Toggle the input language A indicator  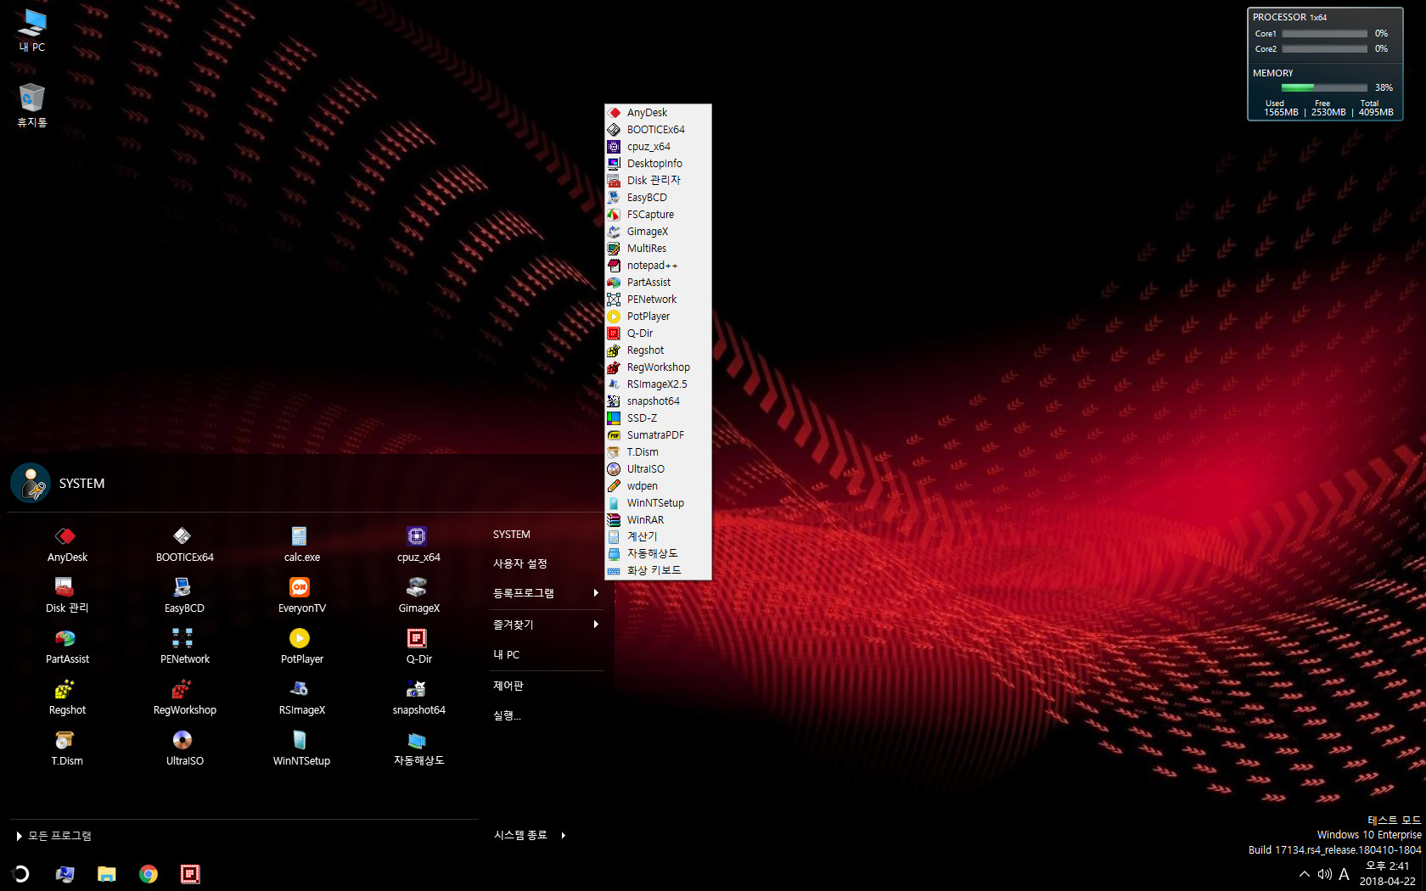[x=1344, y=874]
